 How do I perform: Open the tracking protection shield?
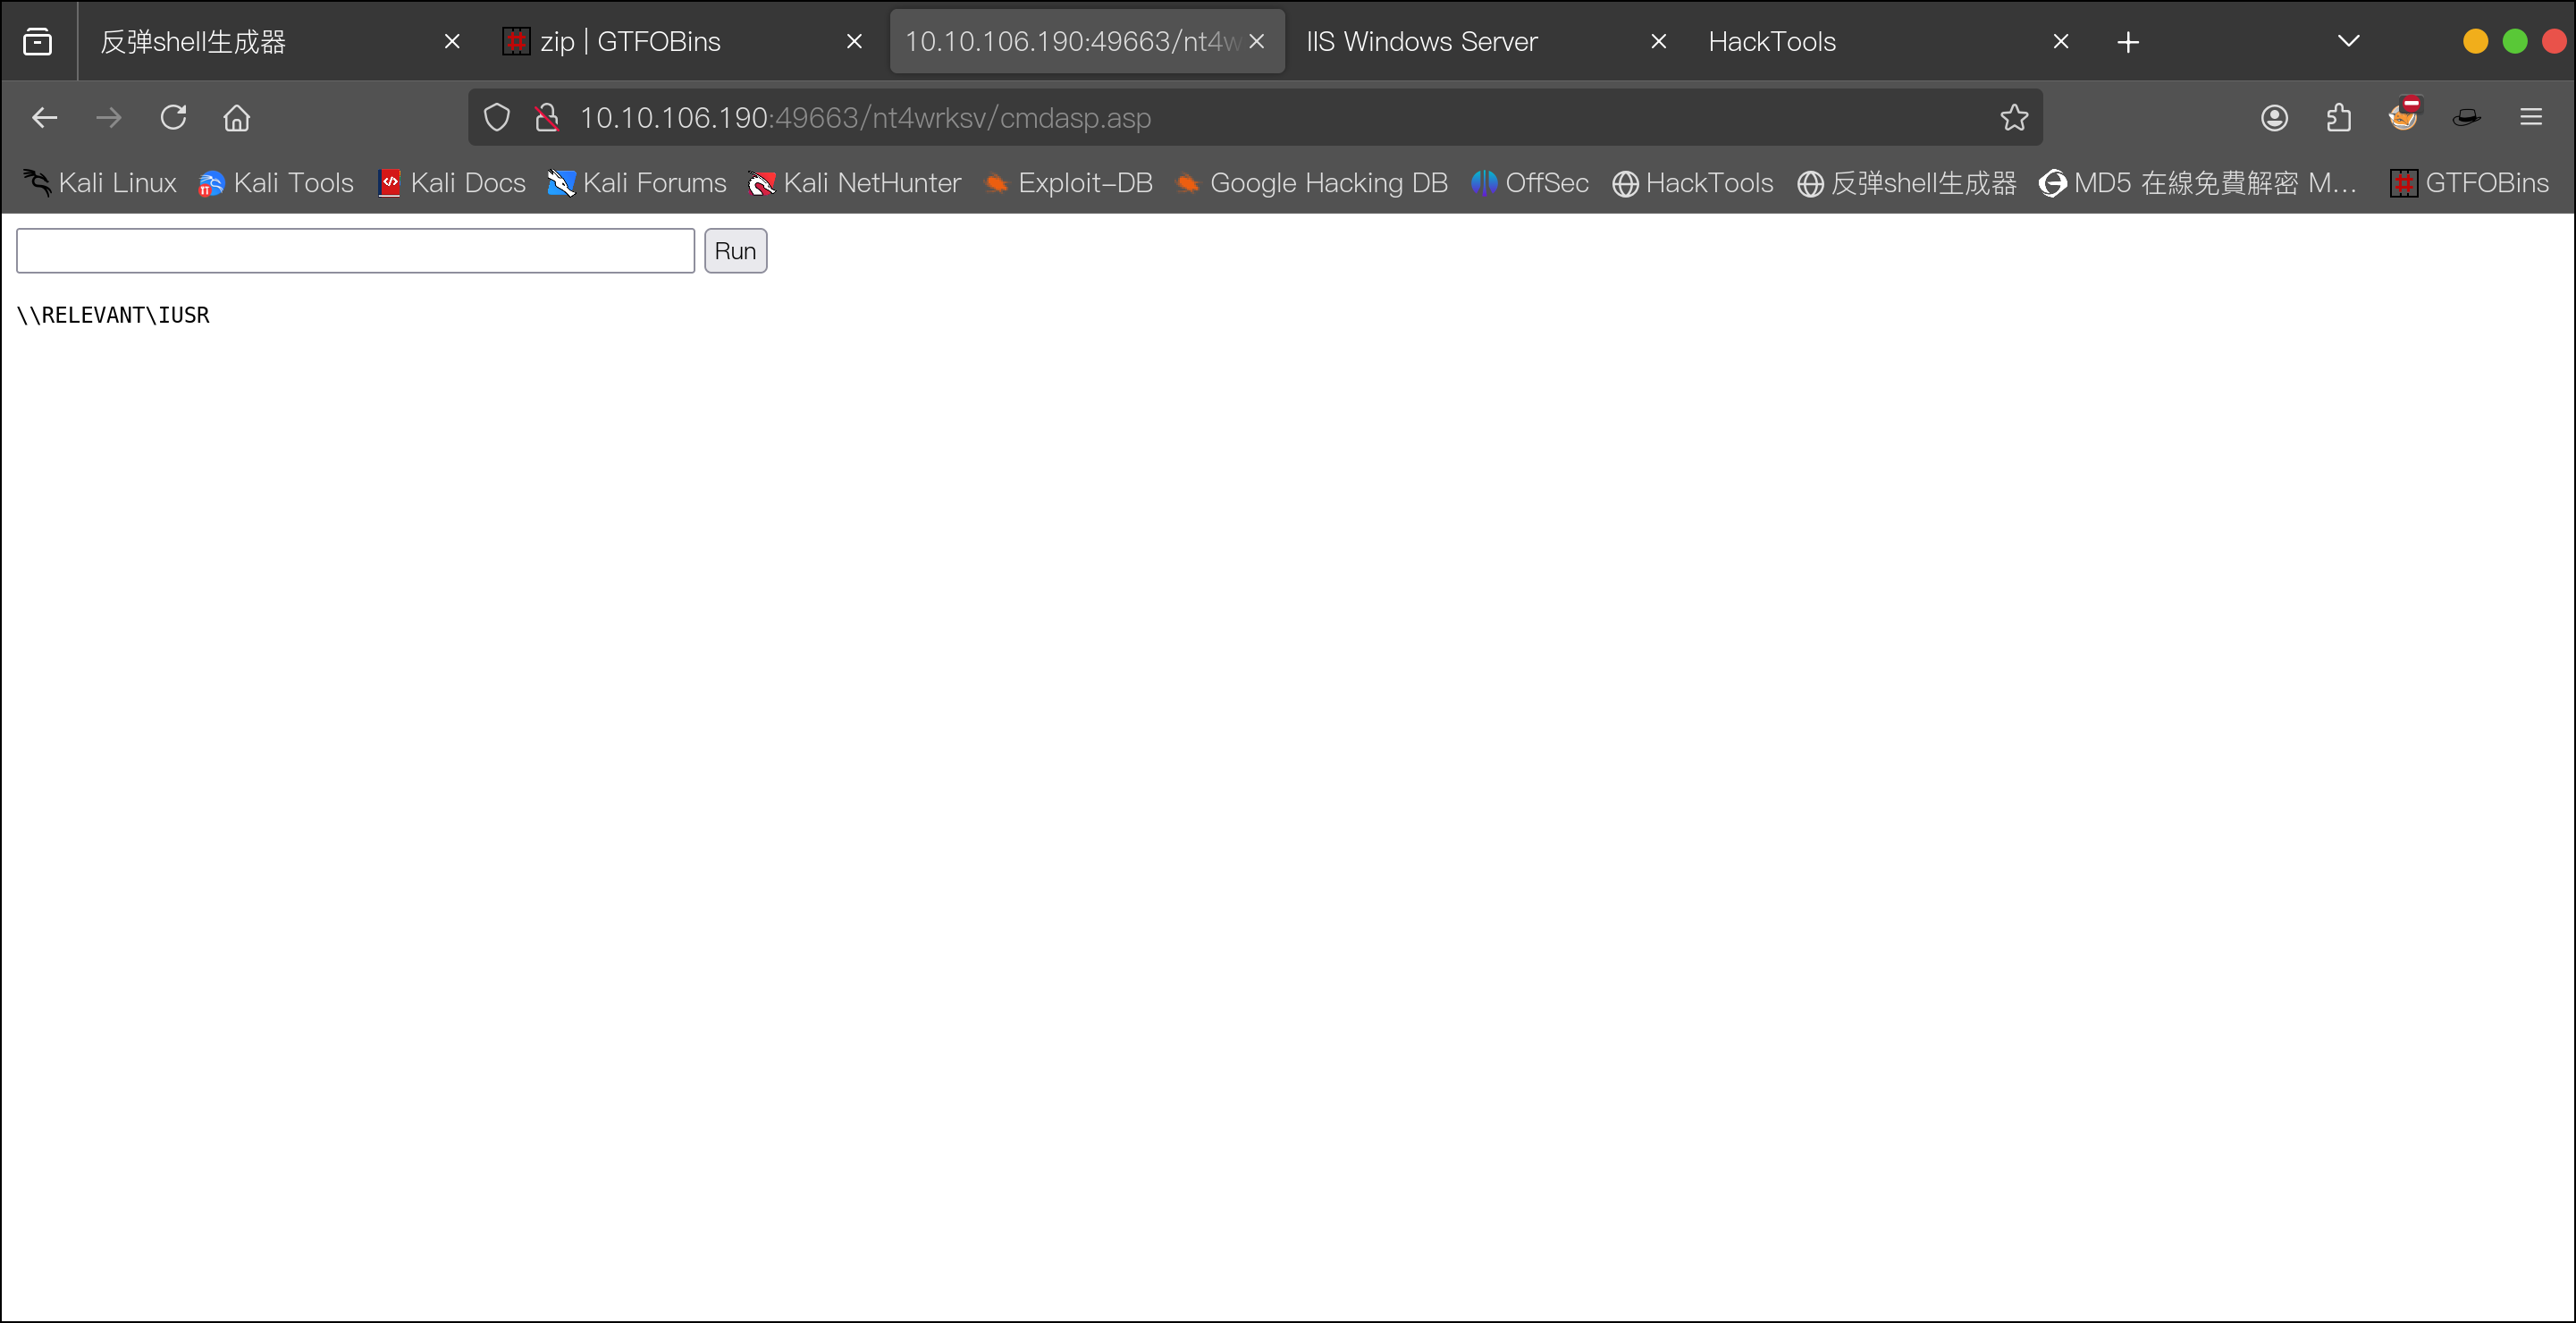click(x=496, y=118)
